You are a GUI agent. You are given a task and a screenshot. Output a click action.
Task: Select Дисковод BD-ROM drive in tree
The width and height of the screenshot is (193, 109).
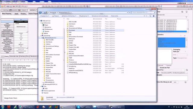point(51,84)
